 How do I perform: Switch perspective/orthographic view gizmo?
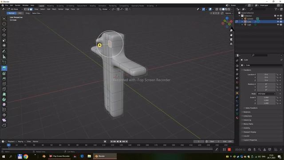pos(231,44)
